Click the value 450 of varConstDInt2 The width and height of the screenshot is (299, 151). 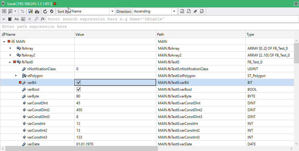tap(79, 110)
